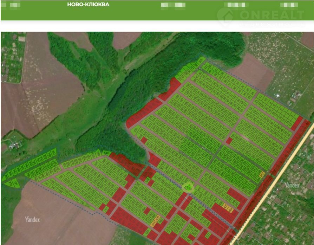Select green plot number 648

click(107, 153)
